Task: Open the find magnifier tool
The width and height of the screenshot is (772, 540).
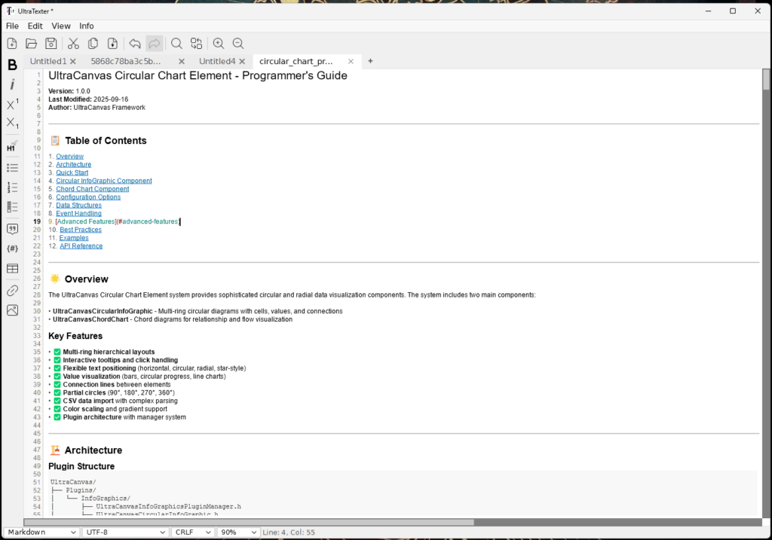Action: point(176,44)
